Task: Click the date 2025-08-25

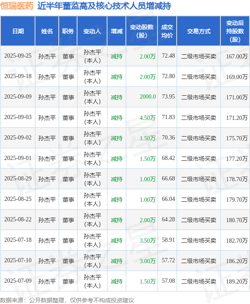Action: [x=18, y=199]
